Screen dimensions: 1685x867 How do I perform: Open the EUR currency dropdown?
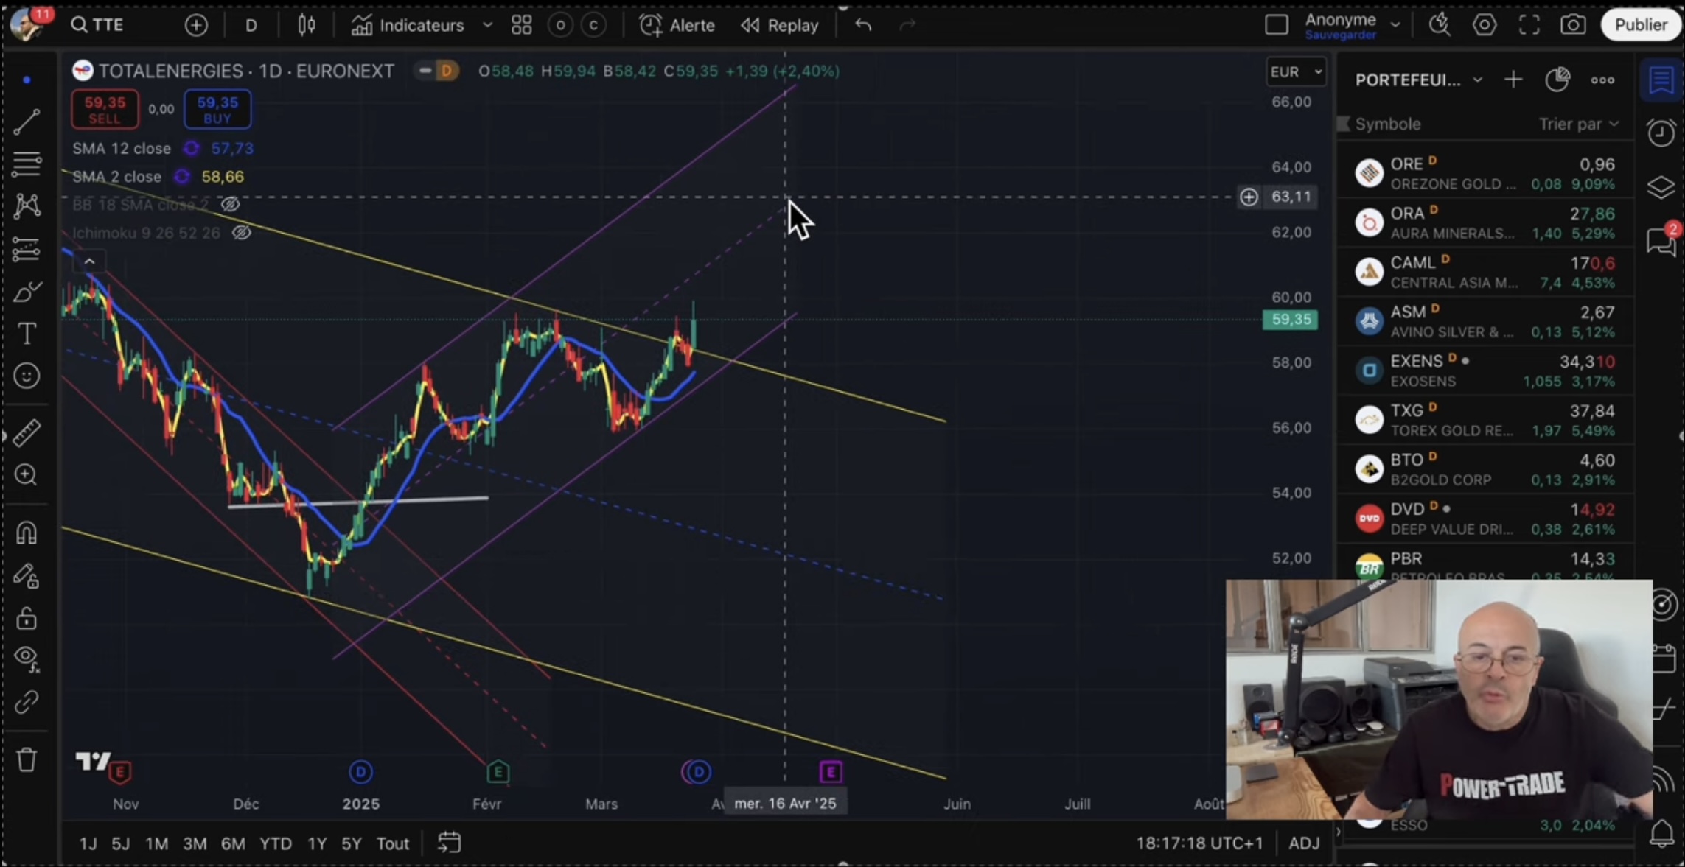coord(1296,71)
